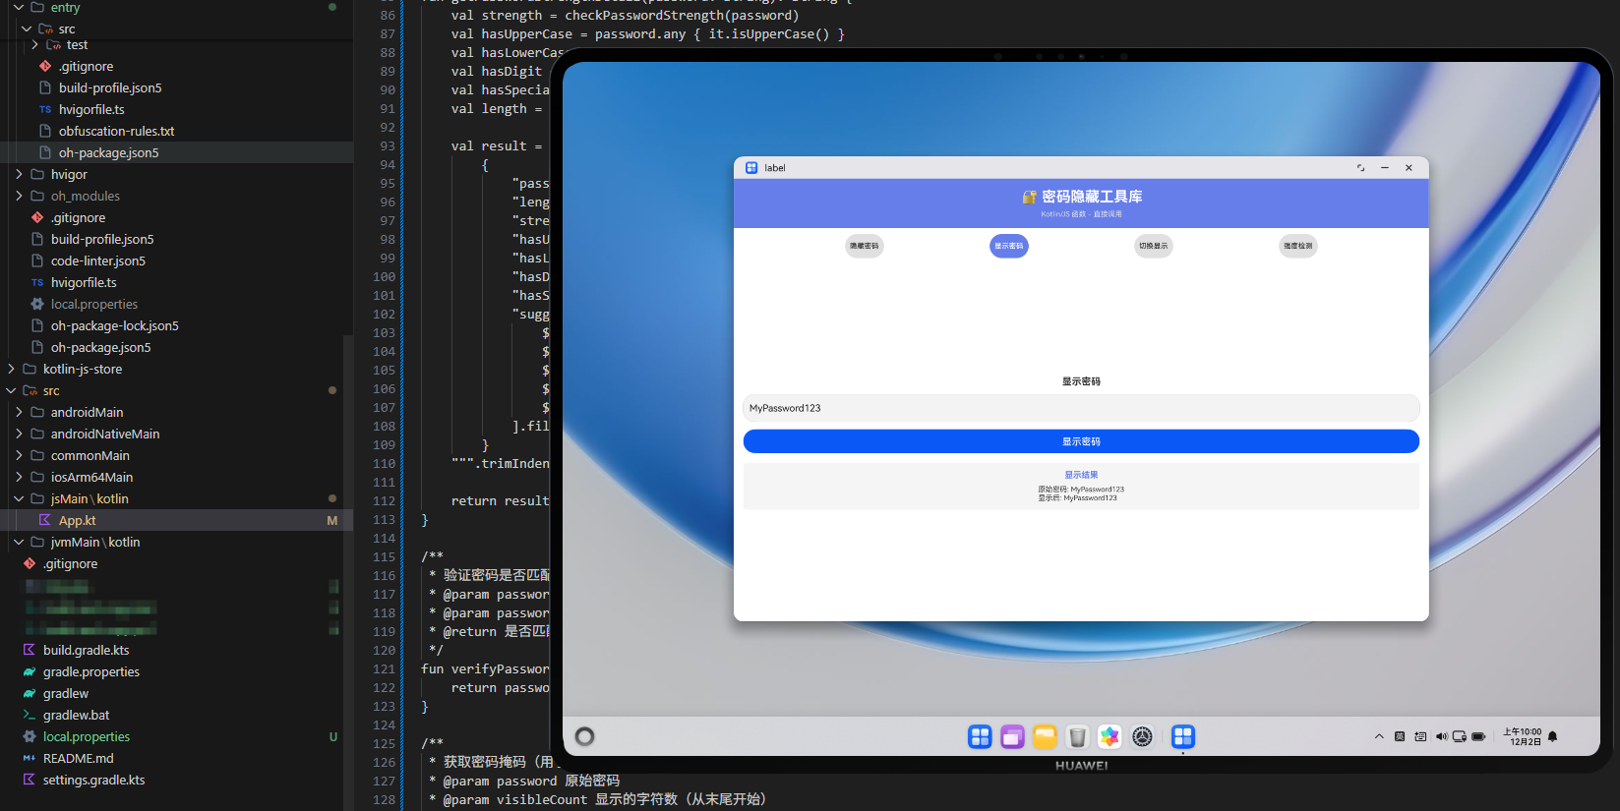The image size is (1620, 811).
Task: Click the "return result" code line
Action: point(500,500)
